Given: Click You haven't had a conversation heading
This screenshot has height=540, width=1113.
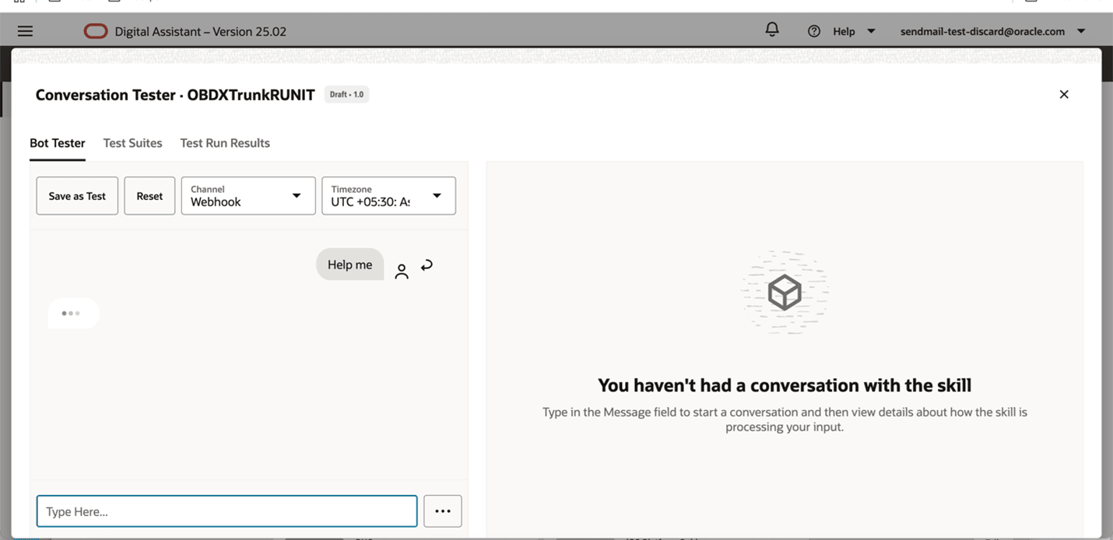Looking at the screenshot, I should coord(785,385).
